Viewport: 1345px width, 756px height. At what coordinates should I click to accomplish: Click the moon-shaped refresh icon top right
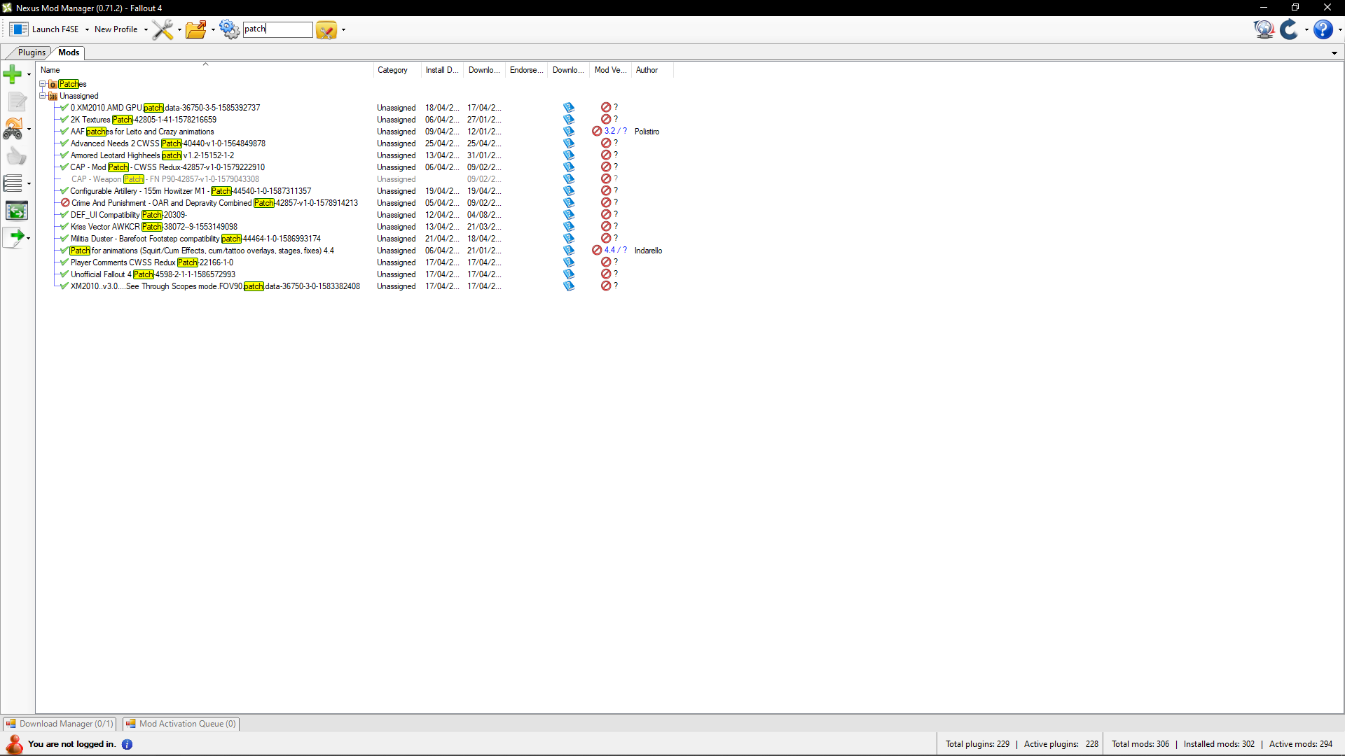tap(1289, 29)
